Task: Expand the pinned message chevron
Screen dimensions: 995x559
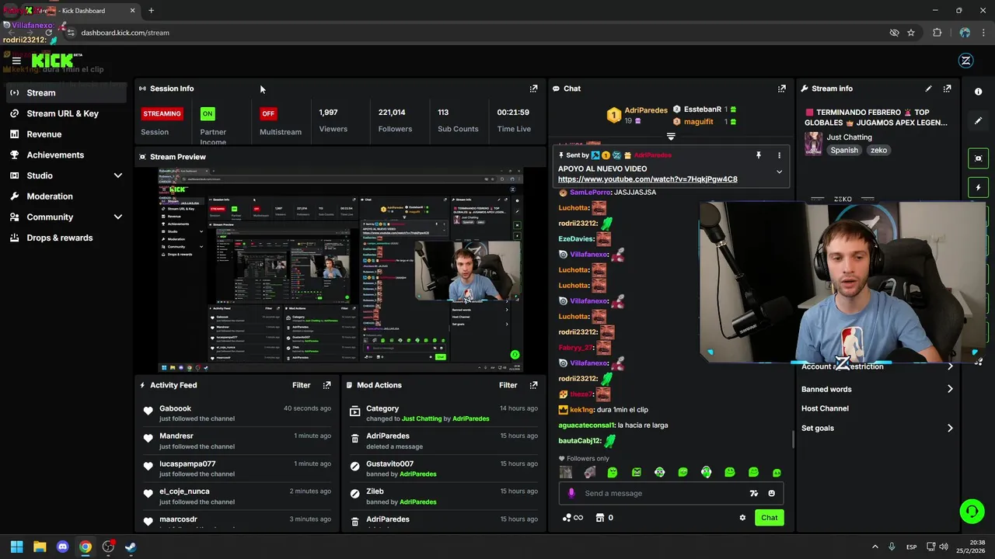Action: coord(779,172)
